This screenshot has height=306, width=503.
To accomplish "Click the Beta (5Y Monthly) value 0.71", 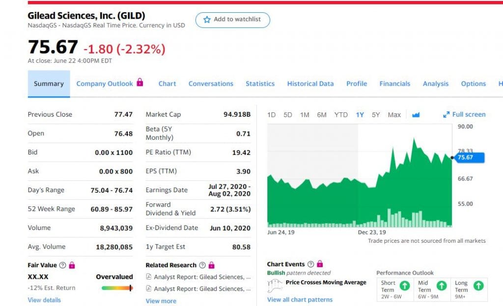I will click(243, 133).
